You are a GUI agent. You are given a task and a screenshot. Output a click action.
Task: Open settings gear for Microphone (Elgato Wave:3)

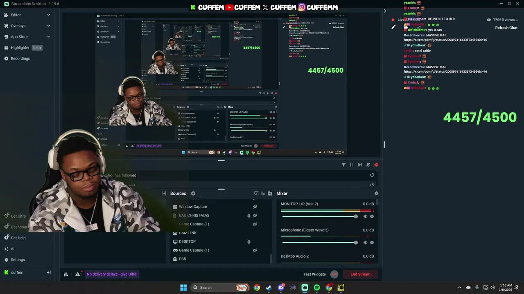[x=372, y=243]
